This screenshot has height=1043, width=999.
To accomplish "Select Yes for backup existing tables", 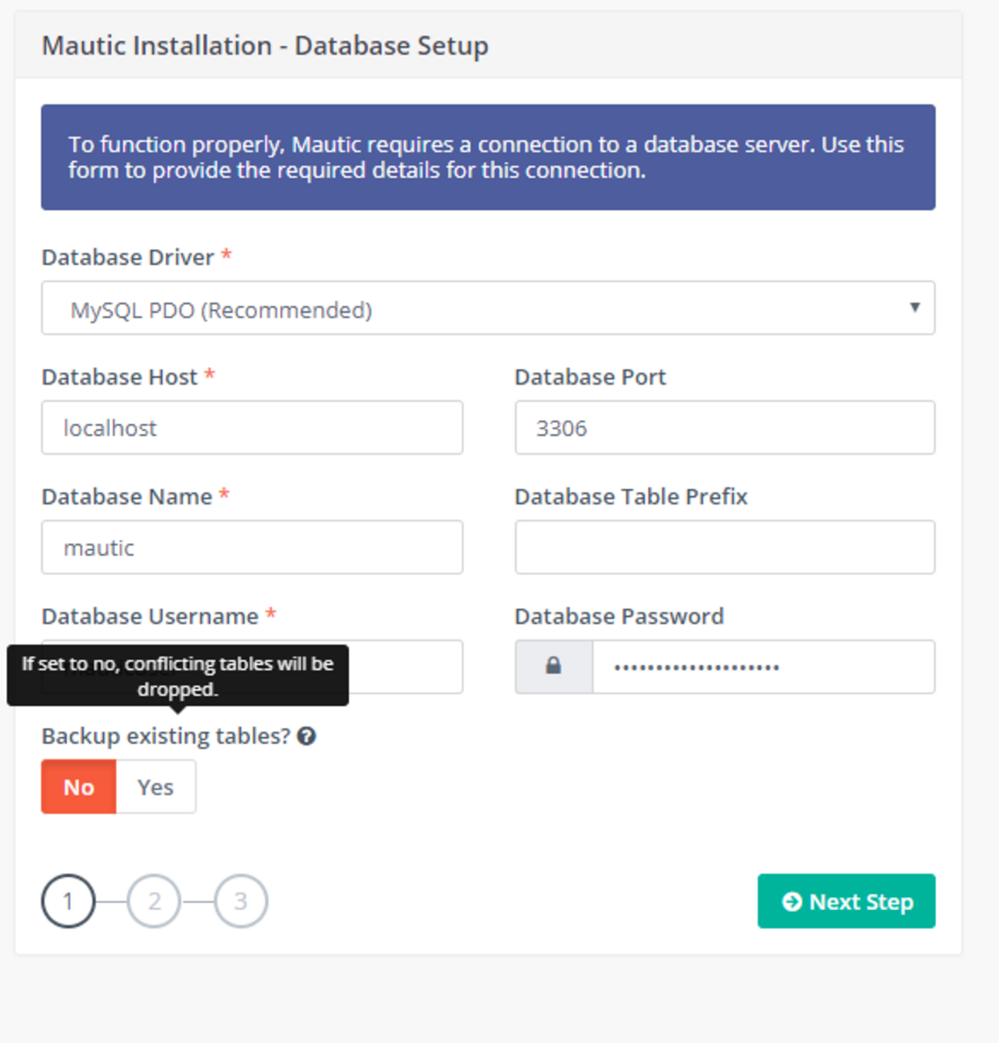I will 156,786.
